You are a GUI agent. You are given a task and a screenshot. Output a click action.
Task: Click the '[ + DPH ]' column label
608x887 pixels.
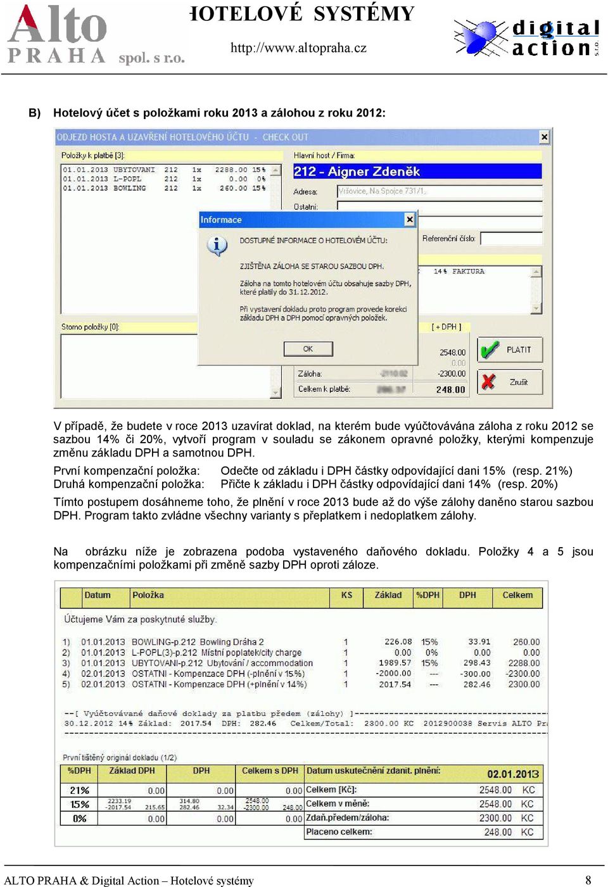click(x=446, y=327)
